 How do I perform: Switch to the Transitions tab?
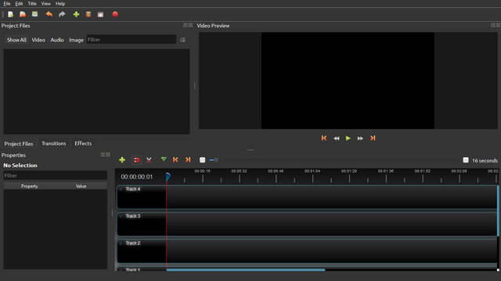54,144
